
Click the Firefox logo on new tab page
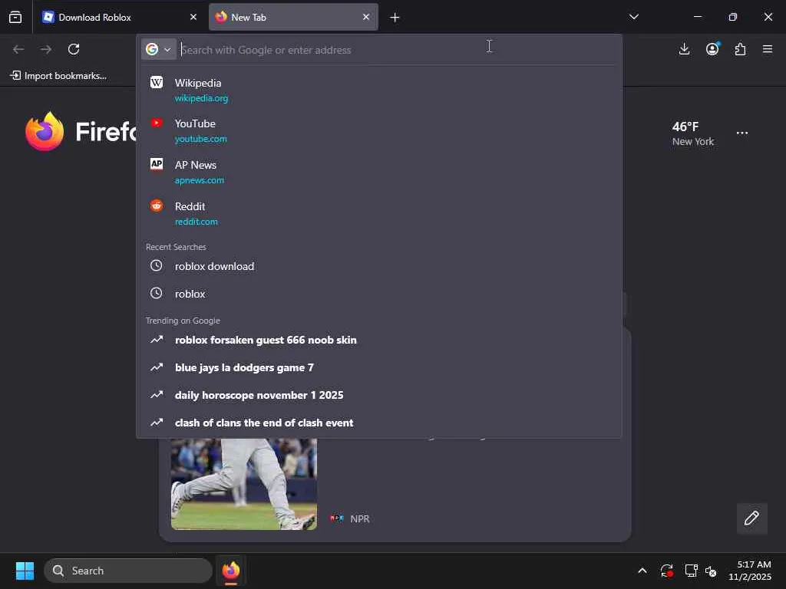pos(45,131)
